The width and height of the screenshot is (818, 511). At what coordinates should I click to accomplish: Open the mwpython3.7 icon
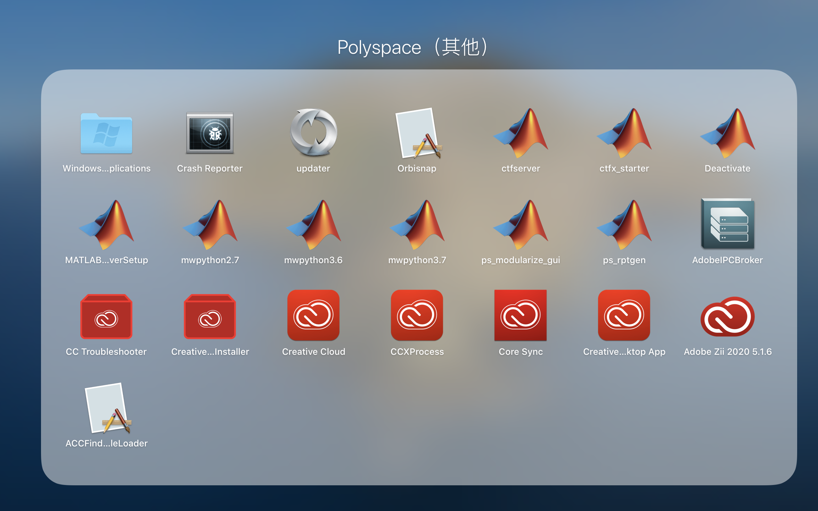[417, 225]
